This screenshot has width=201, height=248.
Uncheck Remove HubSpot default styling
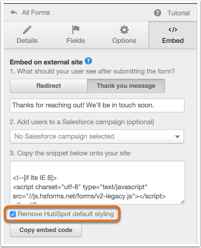point(13,214)
